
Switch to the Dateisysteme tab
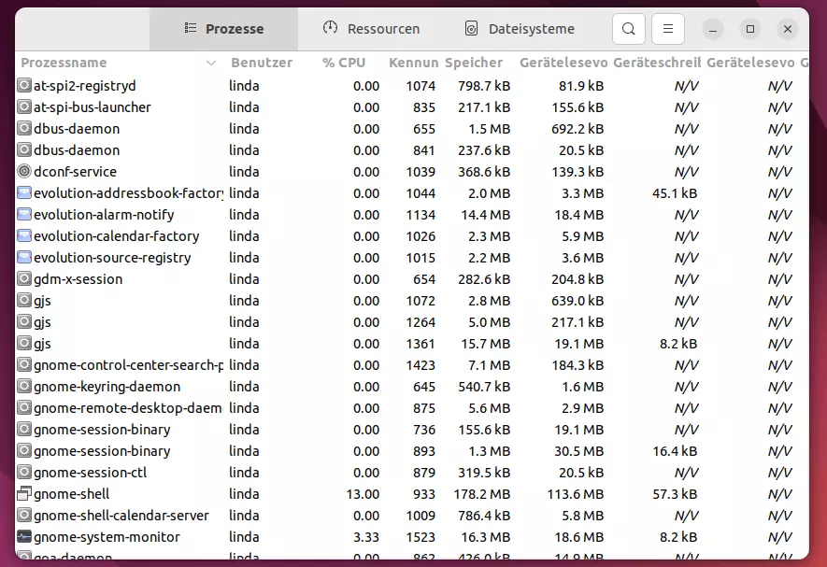pos(520,29)
